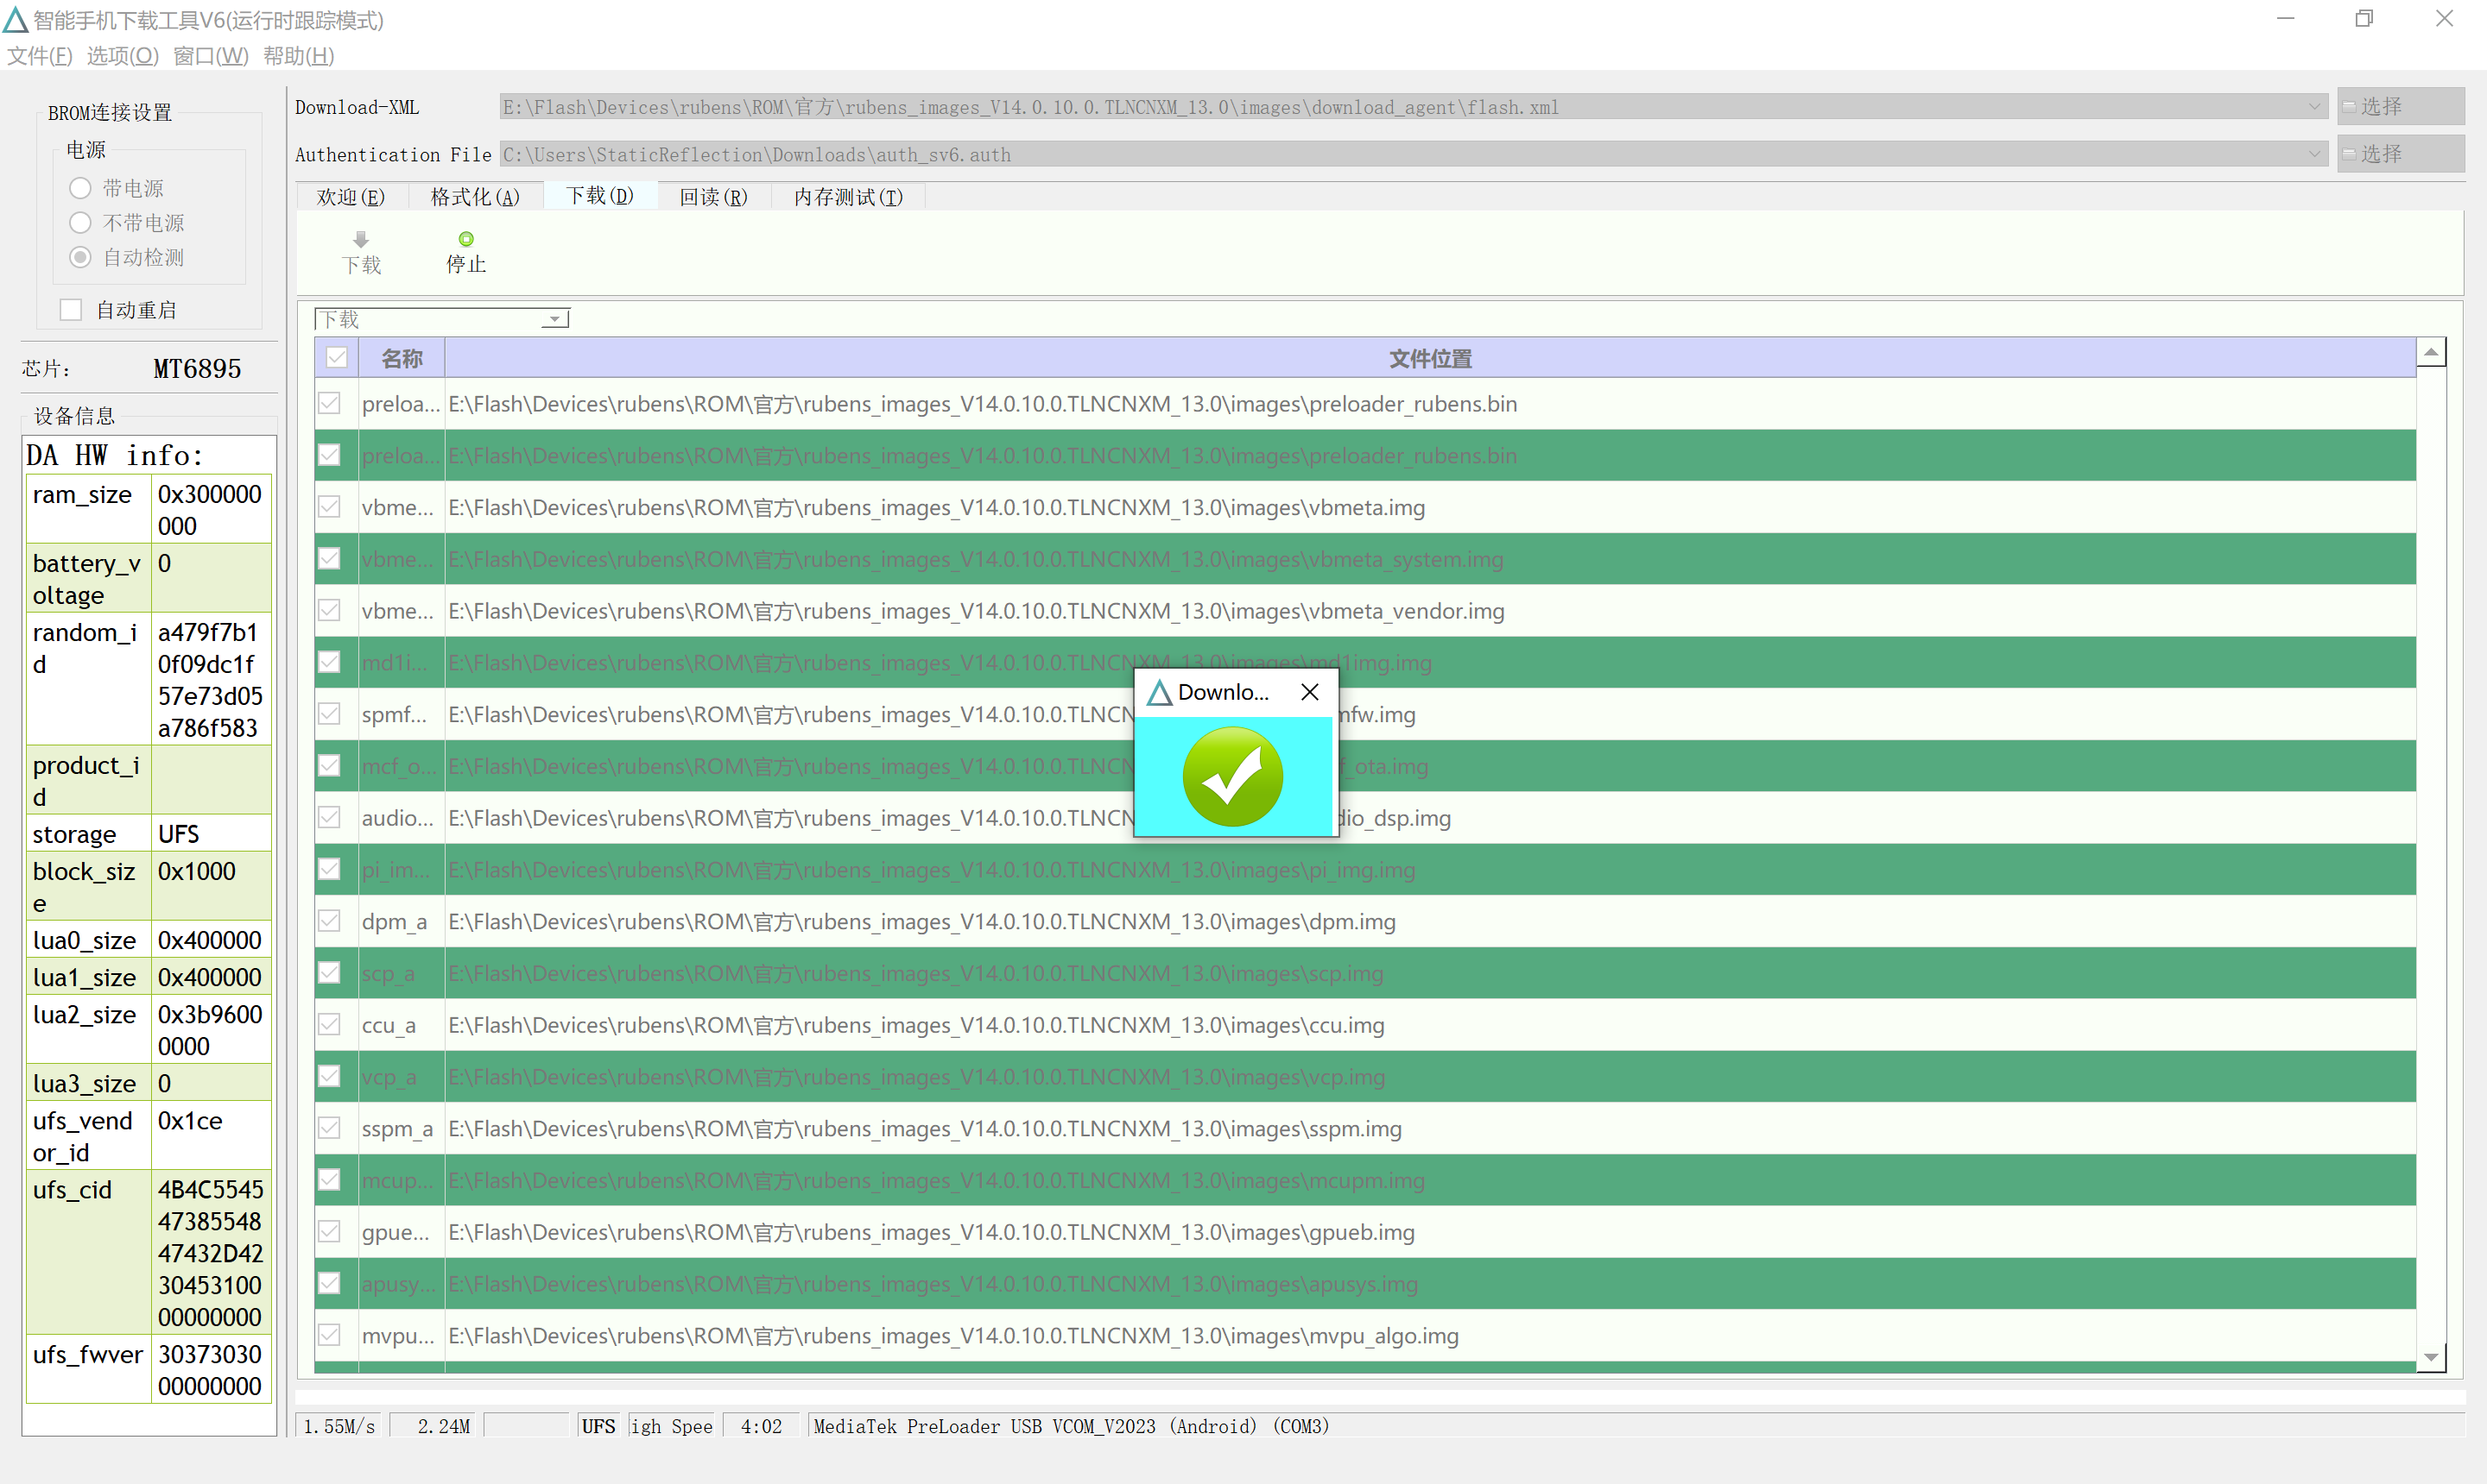Click Select (选择) button for Download-XML
Viewport: 2487px width, 1484px height.
(2399, 106)
